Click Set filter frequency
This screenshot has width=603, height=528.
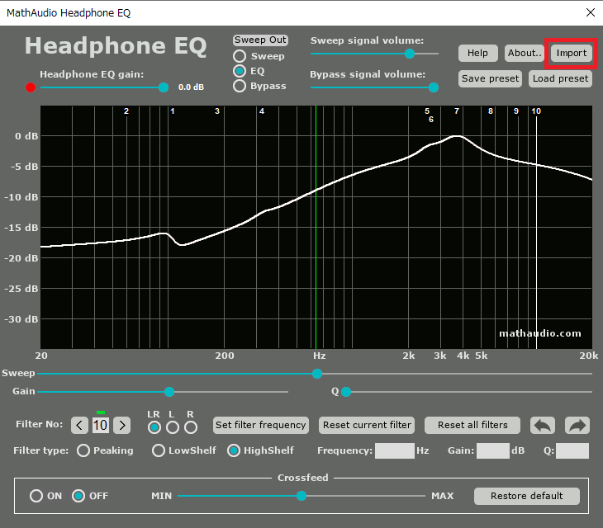click(261, 425)
